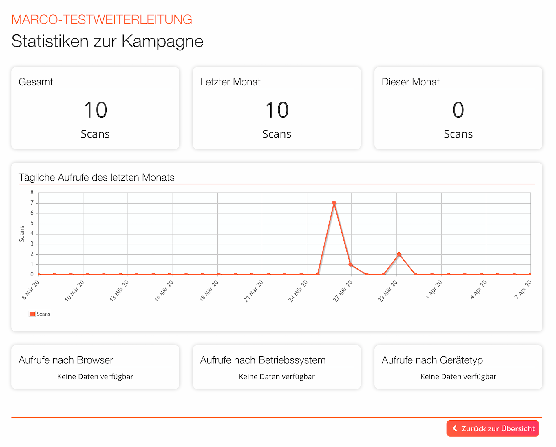Click the Aufrufe nach Gerätetyp panel
Screen dimensions: 556x447
point(458,367)
